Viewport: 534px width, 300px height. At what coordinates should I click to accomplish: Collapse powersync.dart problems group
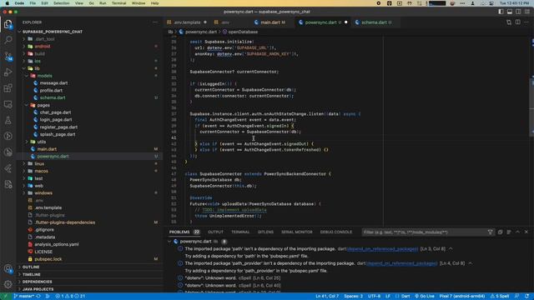(x=169, y=242)
